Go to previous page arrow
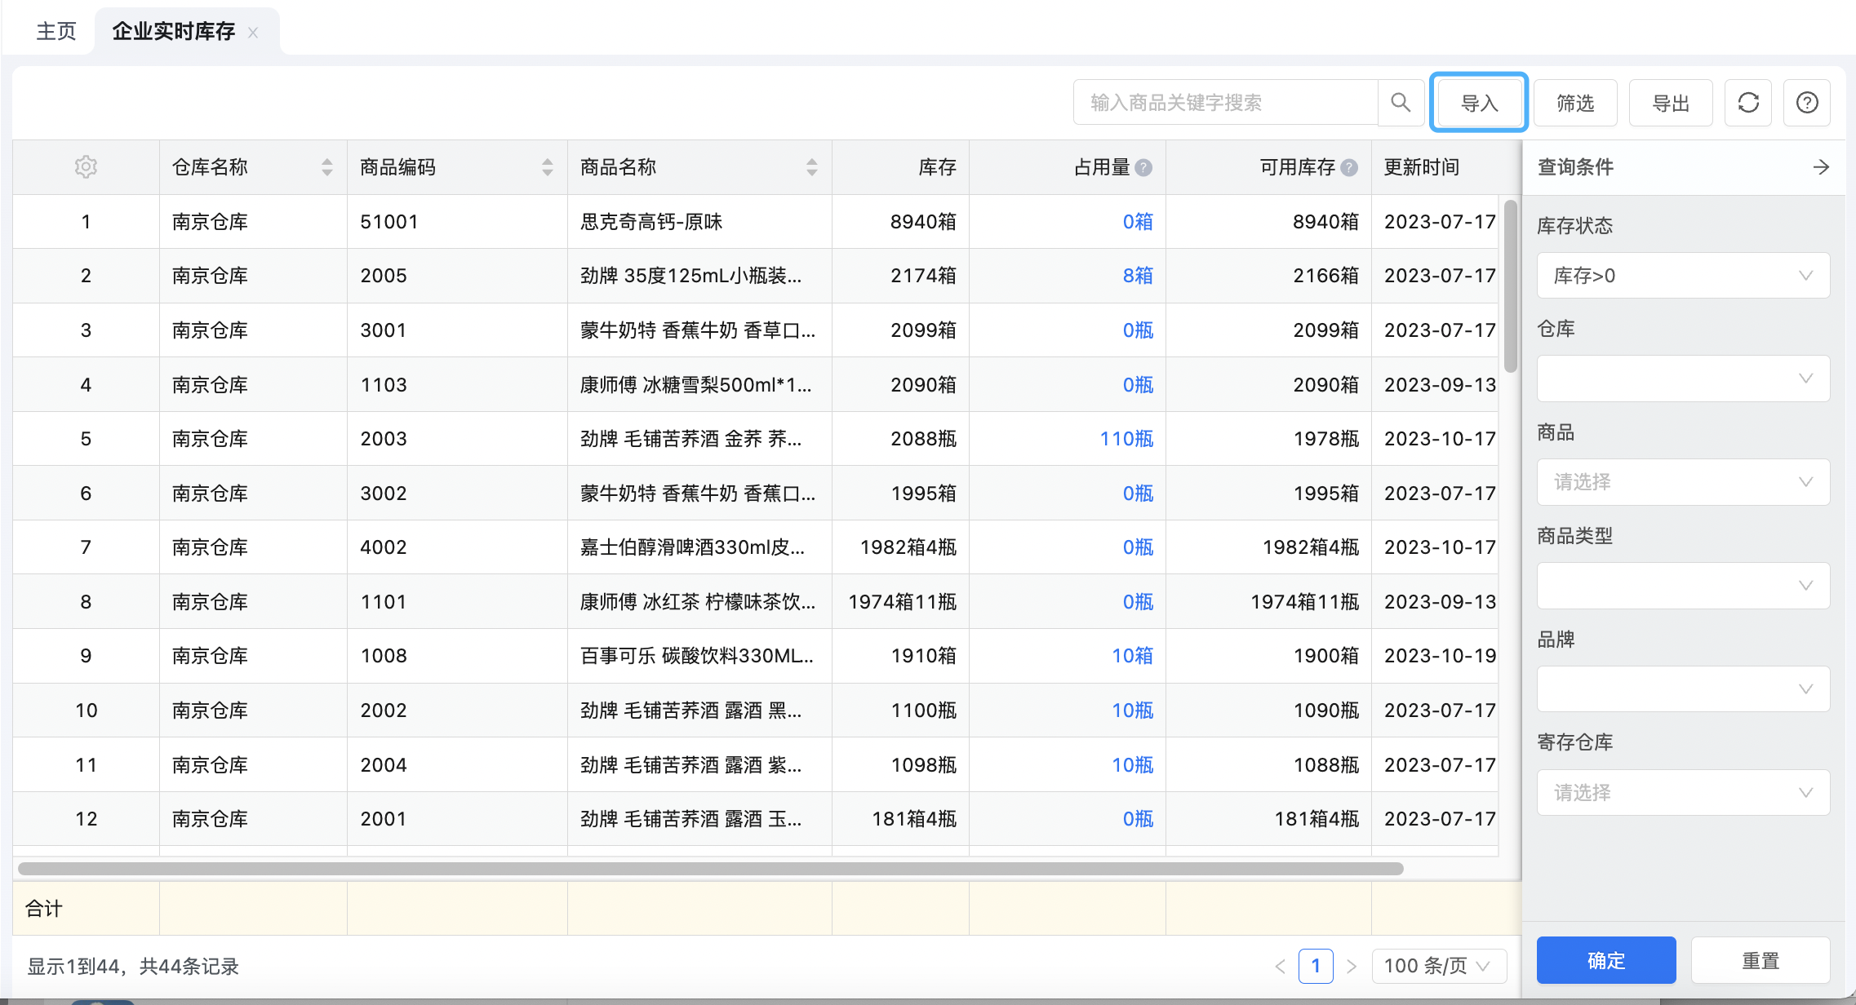 [1280, 967]
